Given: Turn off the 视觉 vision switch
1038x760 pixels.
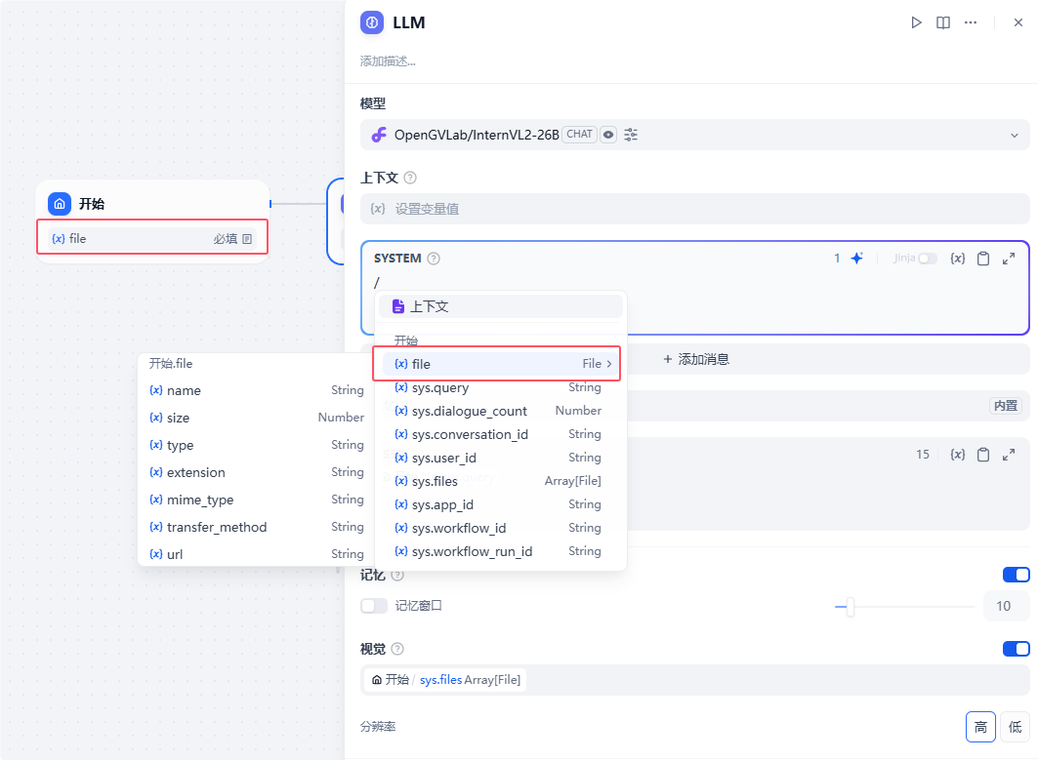Looking at the screenshot, I should (x=1017, y=649).
